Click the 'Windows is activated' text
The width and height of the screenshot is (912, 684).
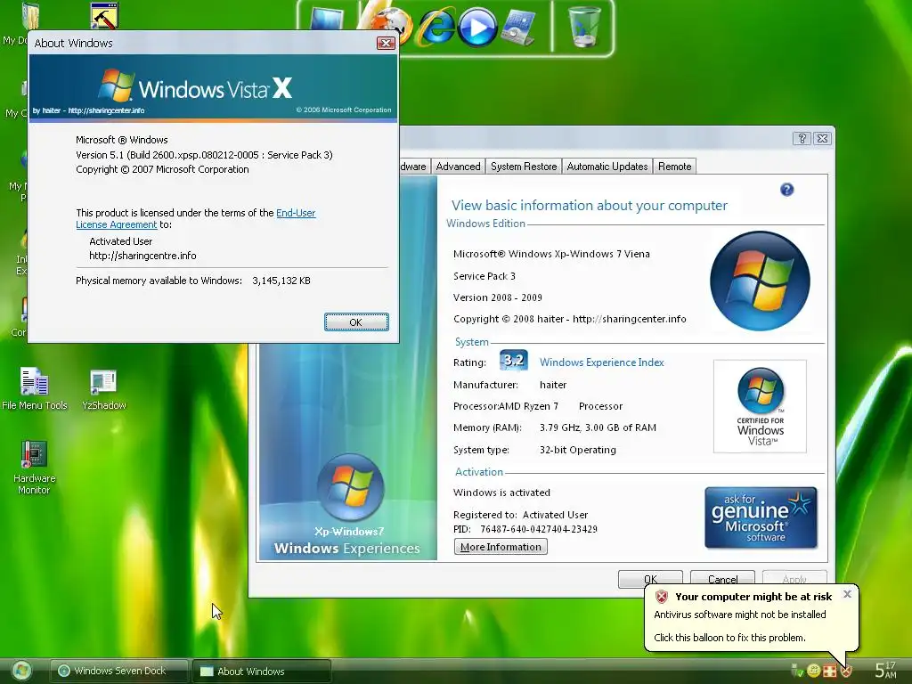pos(501,493)
